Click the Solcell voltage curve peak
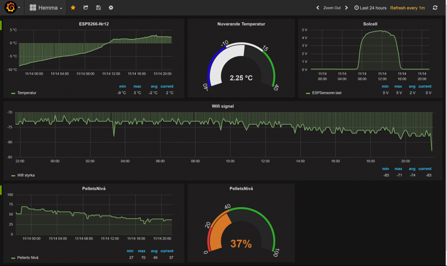 pyautogui.click(x=382, y=31)
